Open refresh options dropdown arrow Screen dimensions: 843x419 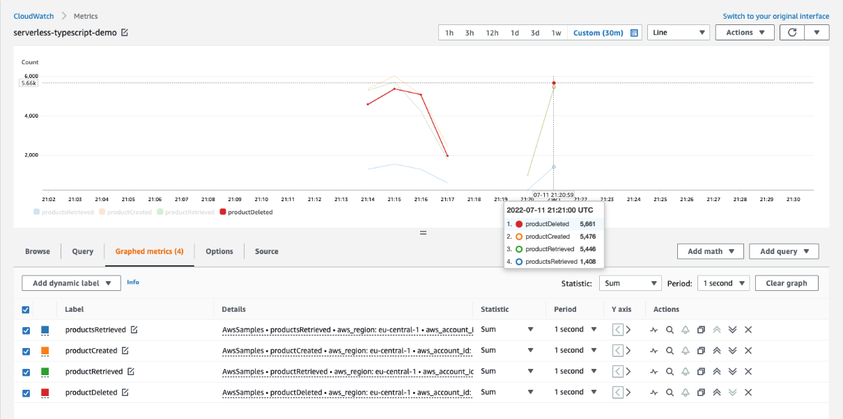coord(817,33)
